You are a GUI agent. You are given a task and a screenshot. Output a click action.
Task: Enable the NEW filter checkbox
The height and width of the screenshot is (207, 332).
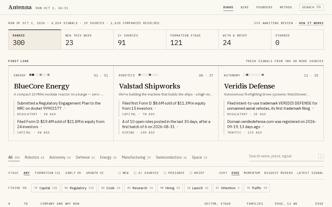119,173
